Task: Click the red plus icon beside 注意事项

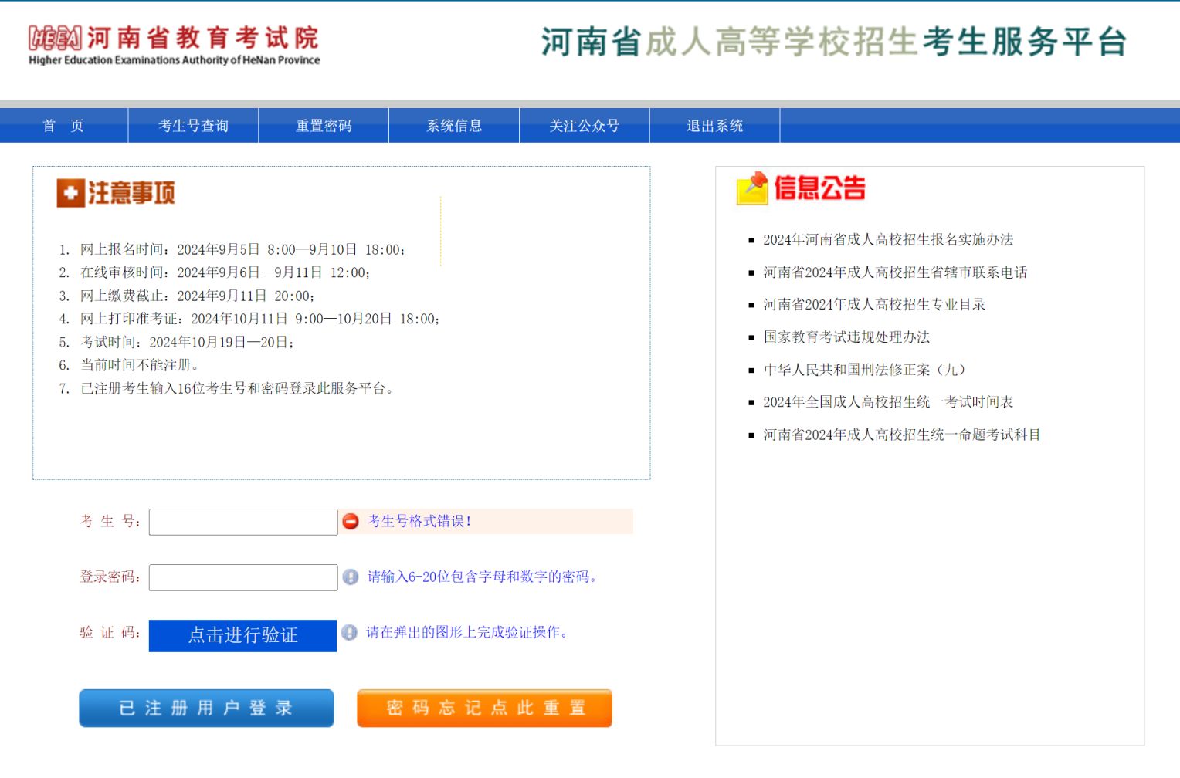Action: [x=70, y=193]
